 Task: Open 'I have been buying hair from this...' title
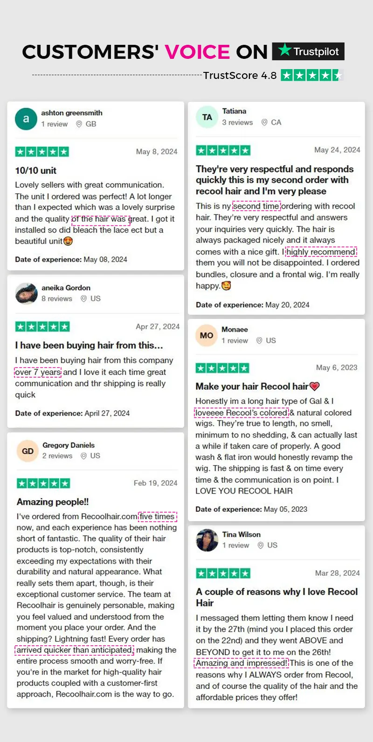coord(89,345)
